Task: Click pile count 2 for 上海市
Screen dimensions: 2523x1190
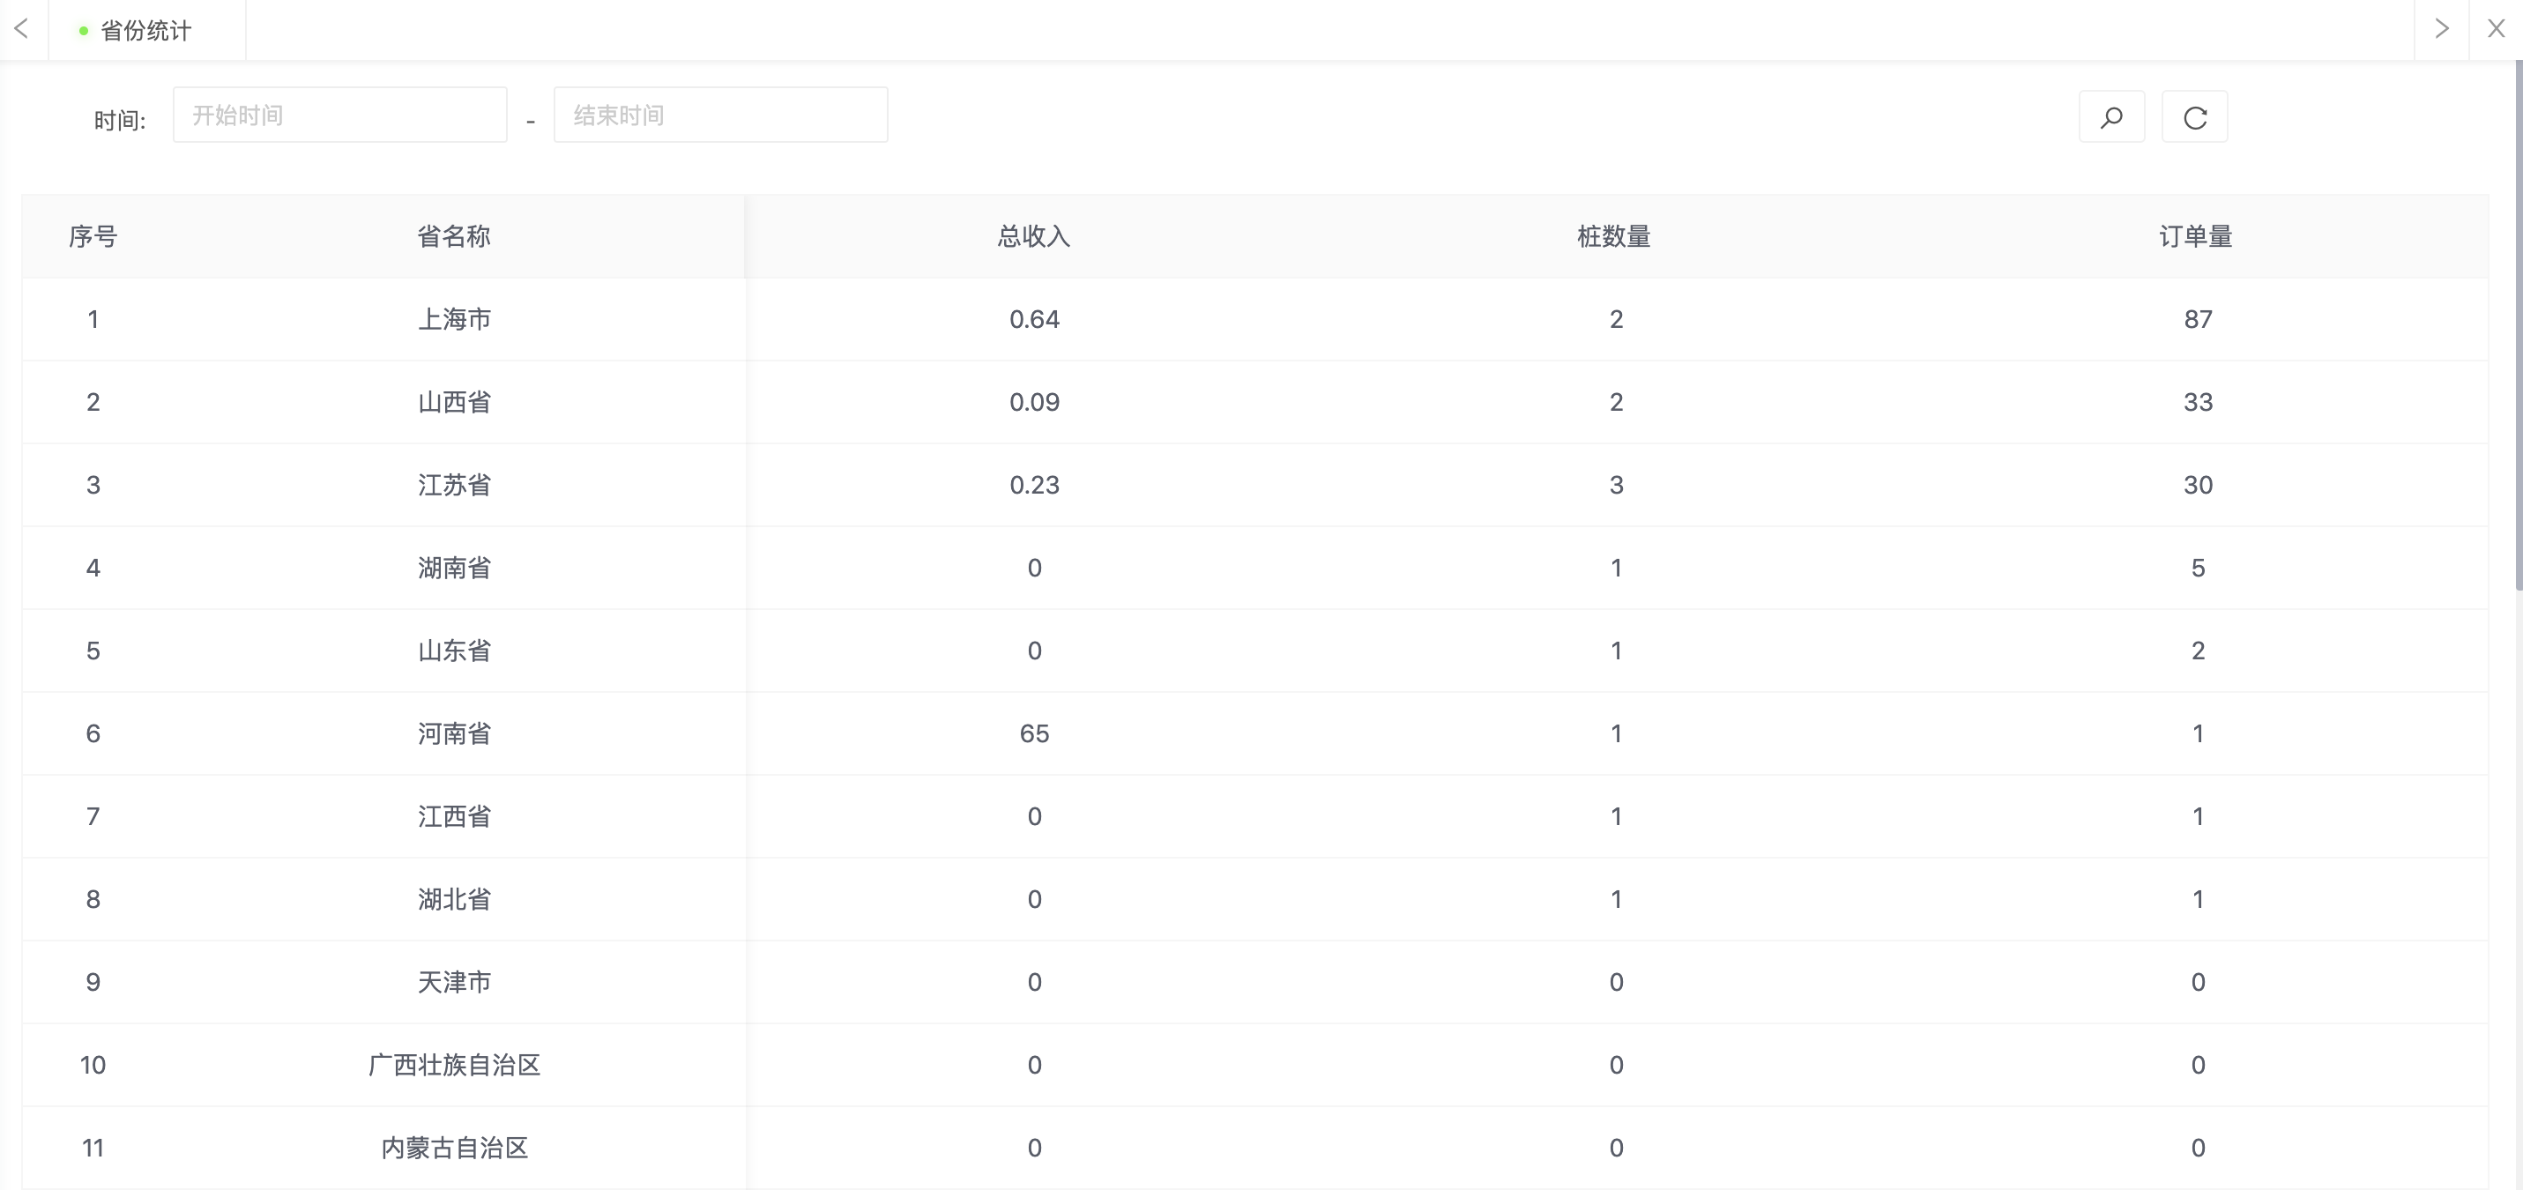Action: [x=1616, y=319]
